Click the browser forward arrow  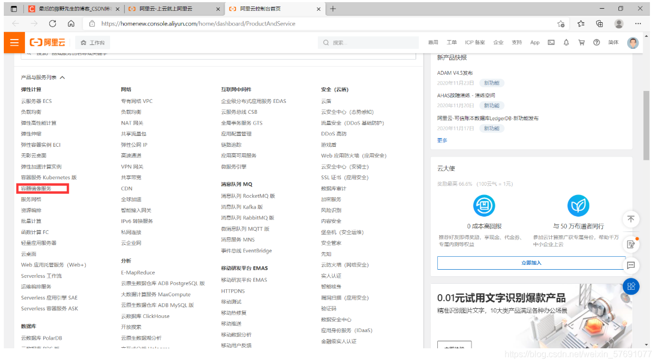click(34, 24)
